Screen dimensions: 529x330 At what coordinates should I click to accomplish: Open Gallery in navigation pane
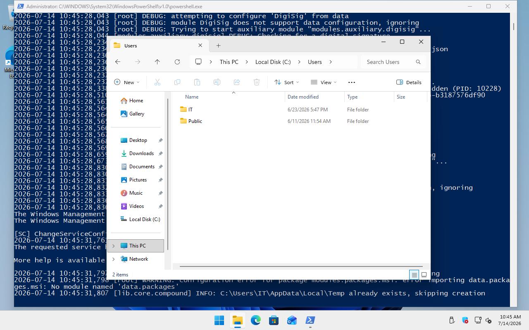pos(137,114)
